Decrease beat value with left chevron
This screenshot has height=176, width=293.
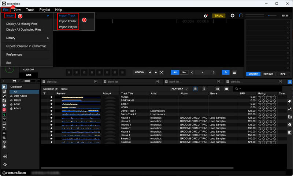192,72
